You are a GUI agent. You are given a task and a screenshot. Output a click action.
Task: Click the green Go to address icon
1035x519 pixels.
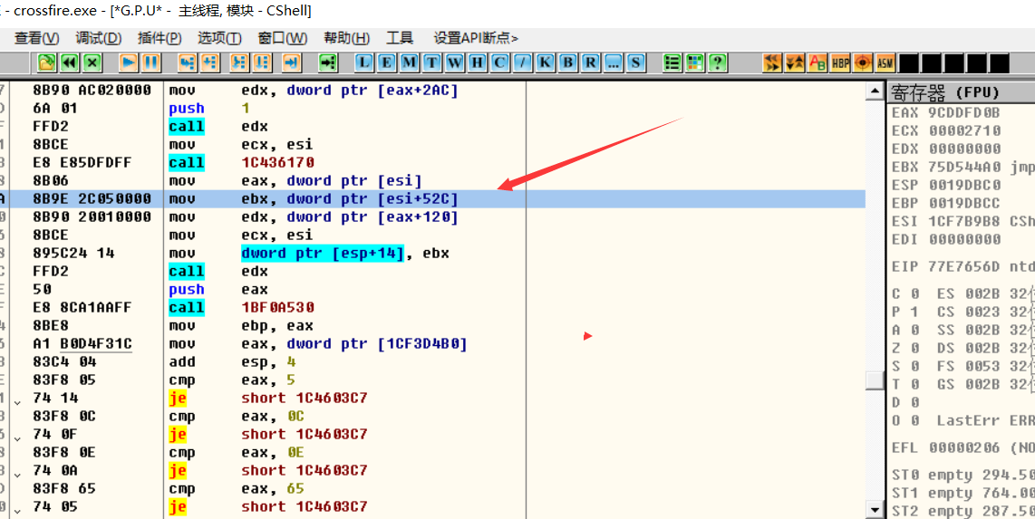(x=328, y=62)
